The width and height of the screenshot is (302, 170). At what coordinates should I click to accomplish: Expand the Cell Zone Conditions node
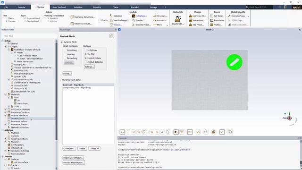tap(6, 109)
